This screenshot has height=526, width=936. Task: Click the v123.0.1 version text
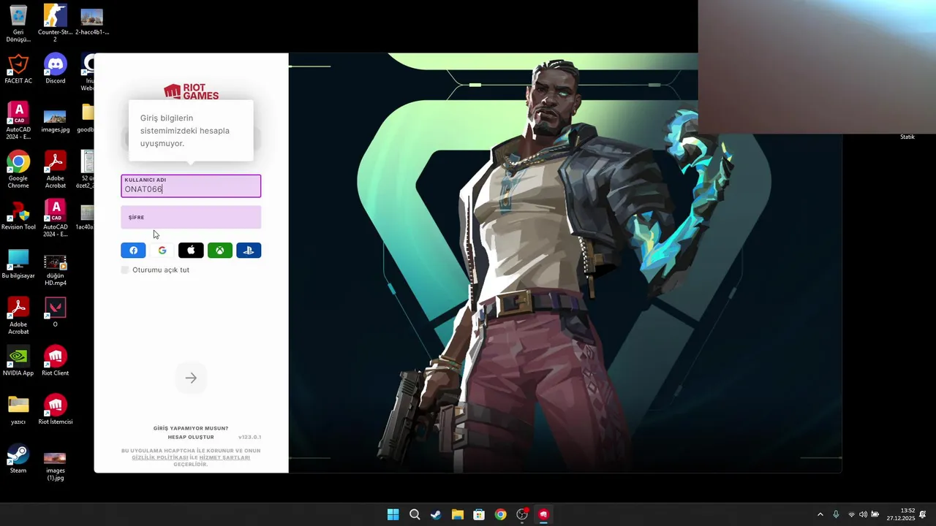coord(249,437)
